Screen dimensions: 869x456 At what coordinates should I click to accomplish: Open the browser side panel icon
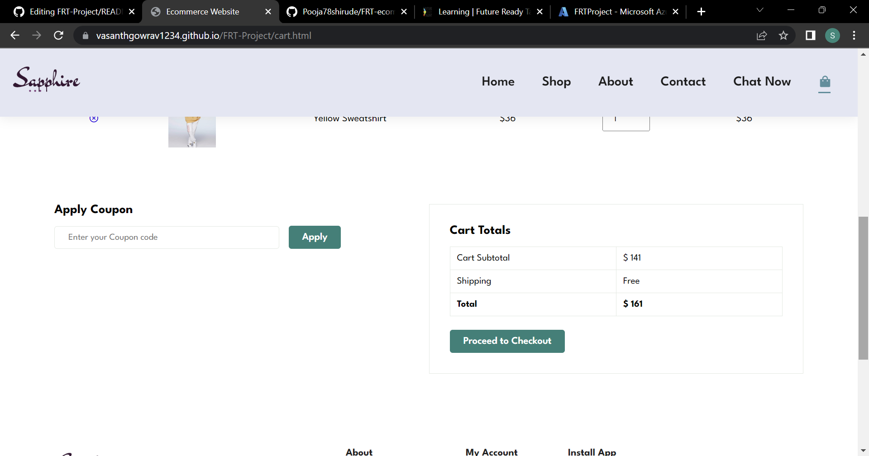[x=810, y=35]
